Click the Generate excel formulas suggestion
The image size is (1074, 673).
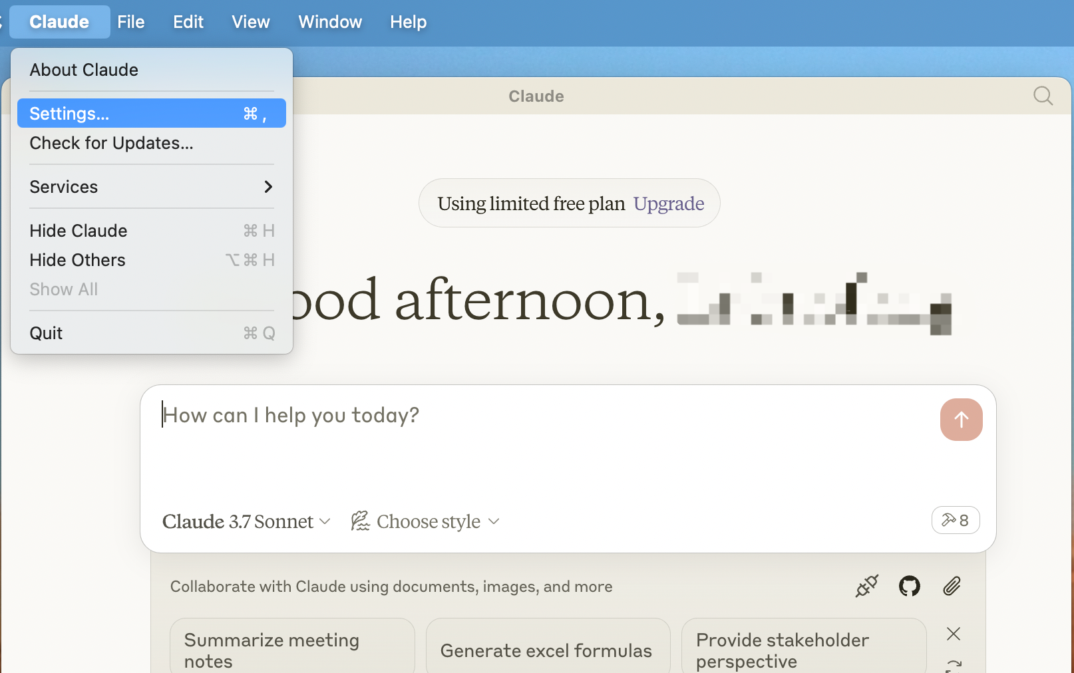(x=548, y=650)
